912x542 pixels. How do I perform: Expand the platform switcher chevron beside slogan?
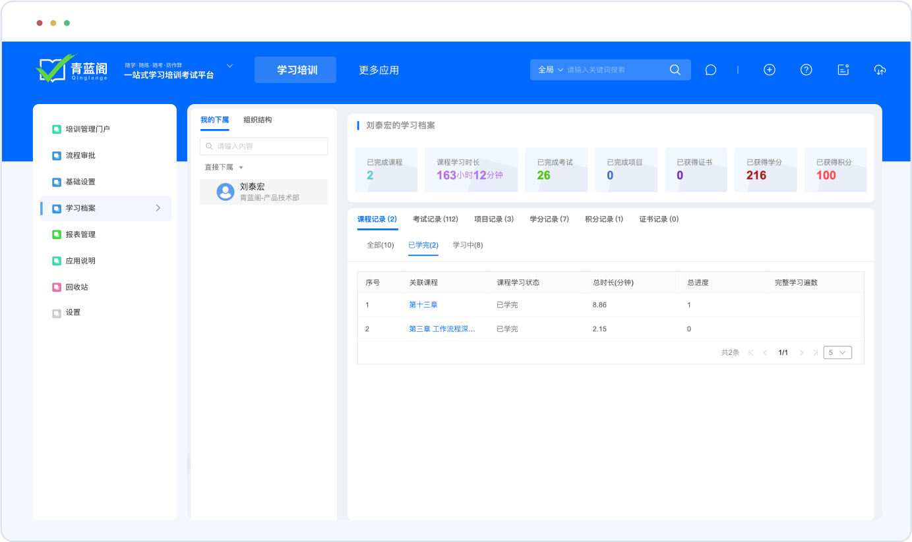pyautogui.click(x=230, y=66)
